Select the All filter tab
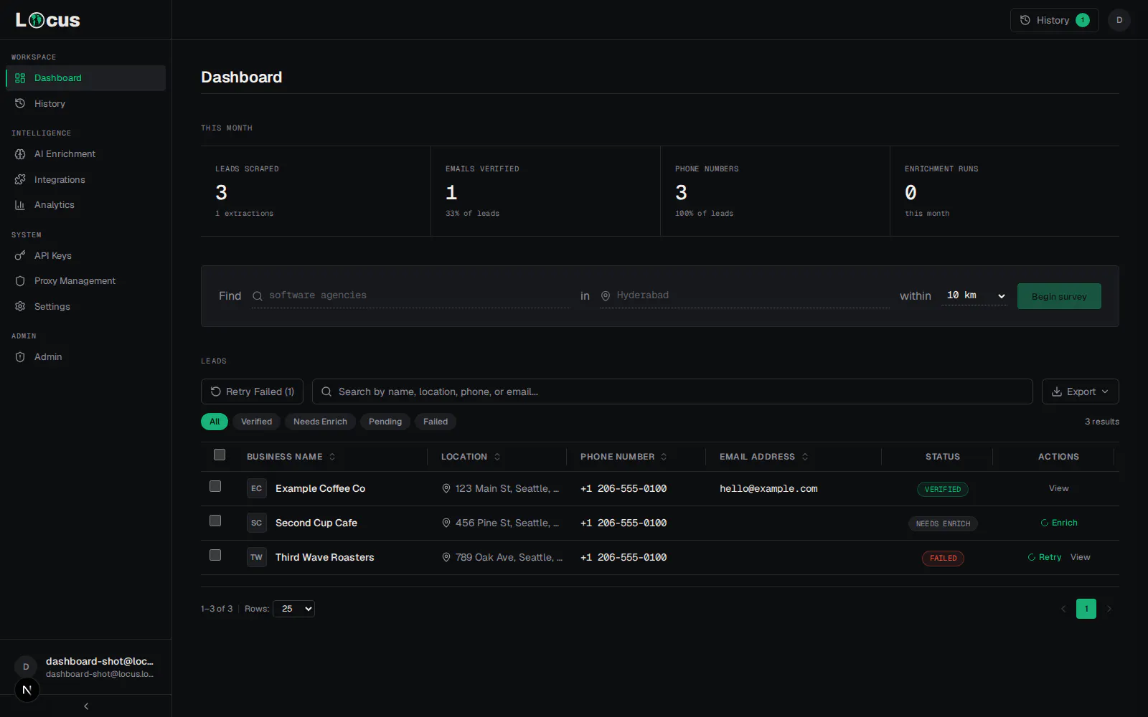1148x717 pixels. click(x=215, y=422)
